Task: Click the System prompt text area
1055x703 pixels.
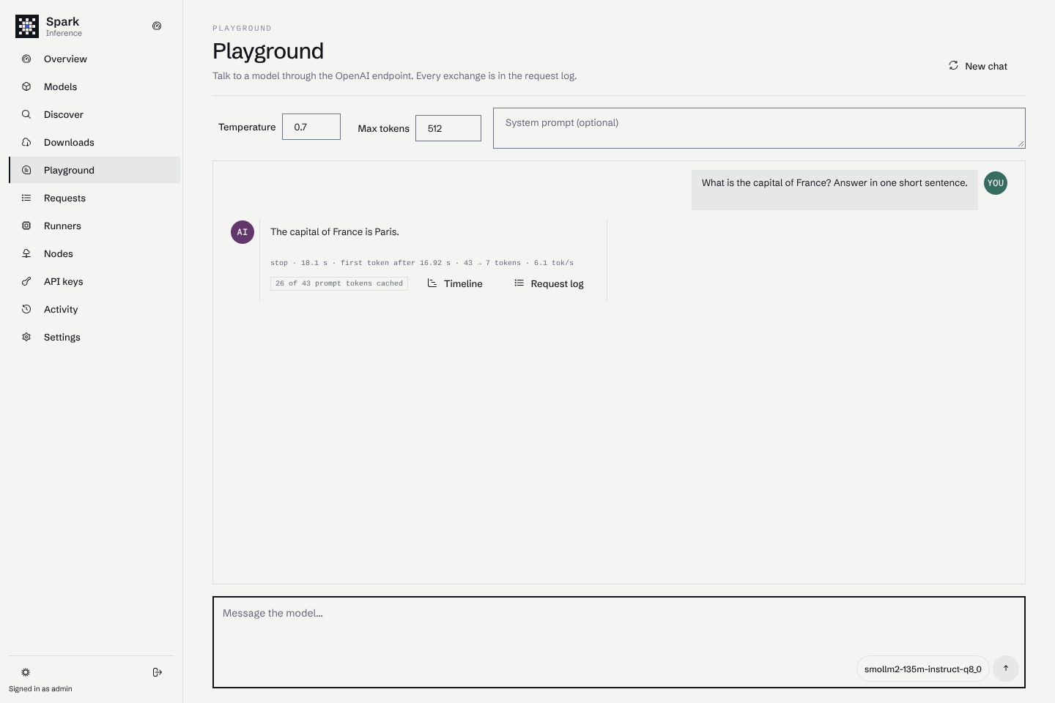Action: coord(759,128)
